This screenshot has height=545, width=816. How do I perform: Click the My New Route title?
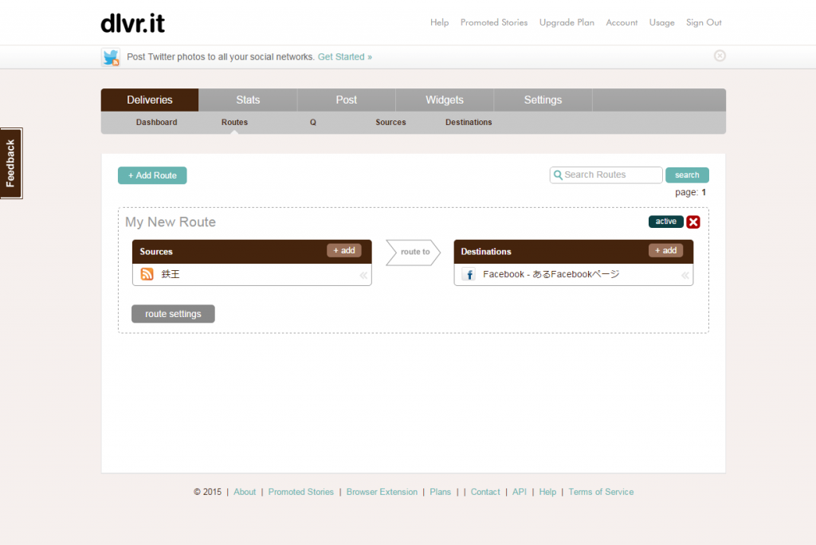point(171,222)
